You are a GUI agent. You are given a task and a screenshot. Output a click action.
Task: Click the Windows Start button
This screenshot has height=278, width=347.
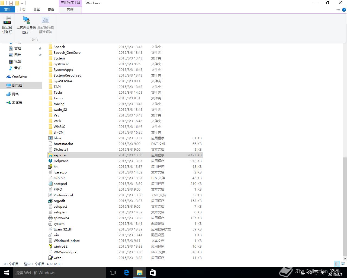click(x=7, y=273)
